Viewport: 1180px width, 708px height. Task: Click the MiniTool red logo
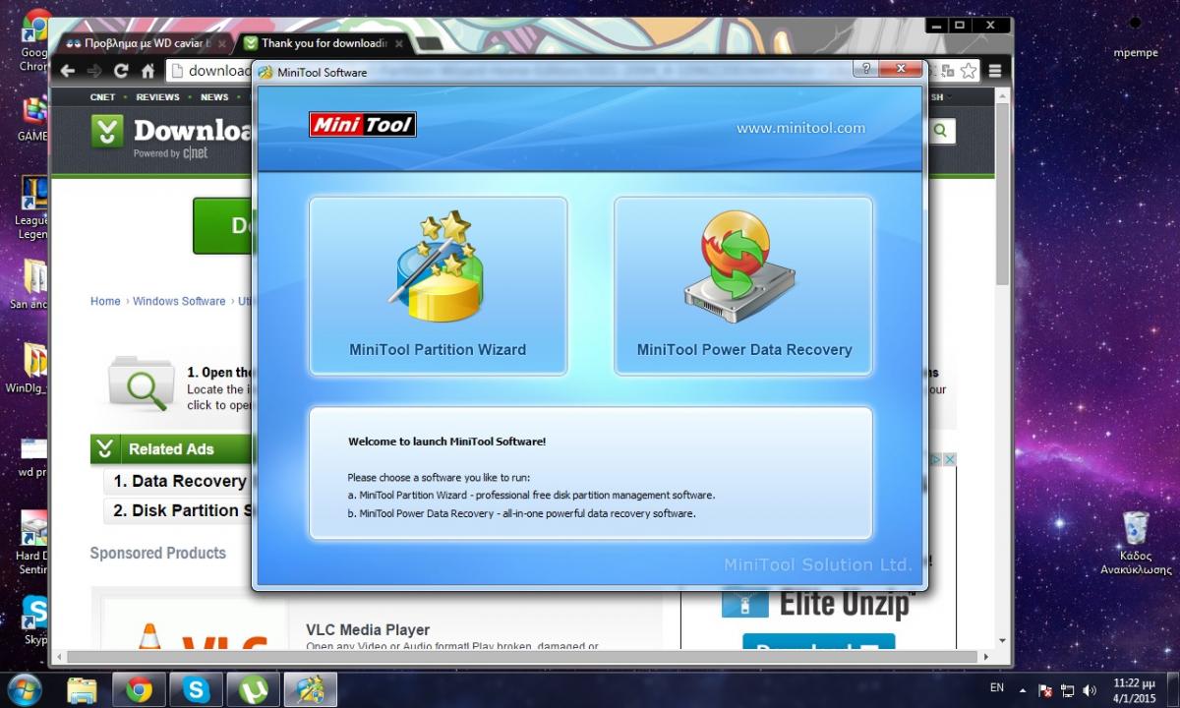tap(362, 125)
